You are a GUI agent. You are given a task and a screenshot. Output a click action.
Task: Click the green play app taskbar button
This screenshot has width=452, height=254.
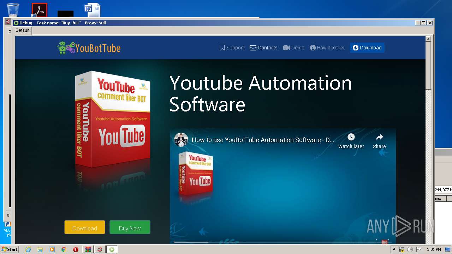click(112, 249)
